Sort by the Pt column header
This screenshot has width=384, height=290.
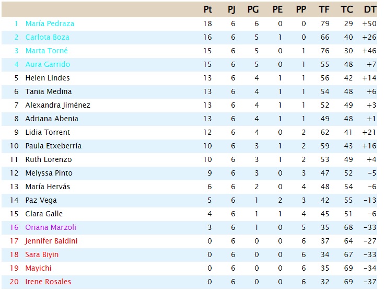(208, 9)
